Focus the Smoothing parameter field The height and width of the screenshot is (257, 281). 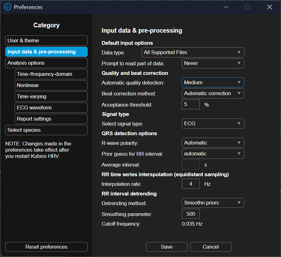[x=191, y=214]
